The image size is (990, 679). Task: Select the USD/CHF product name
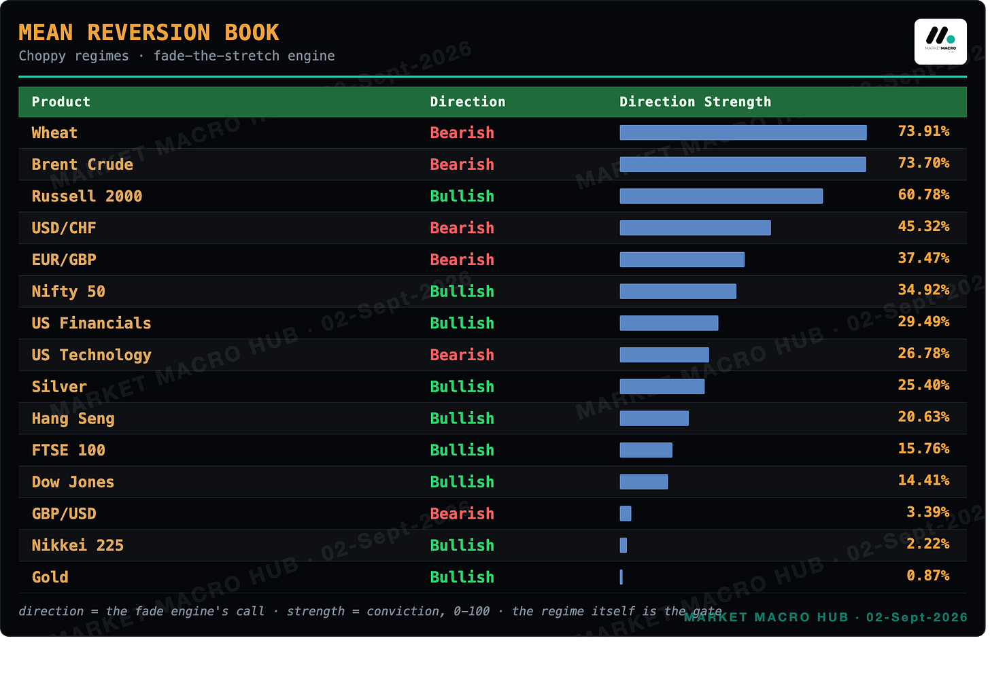[64, 228]
